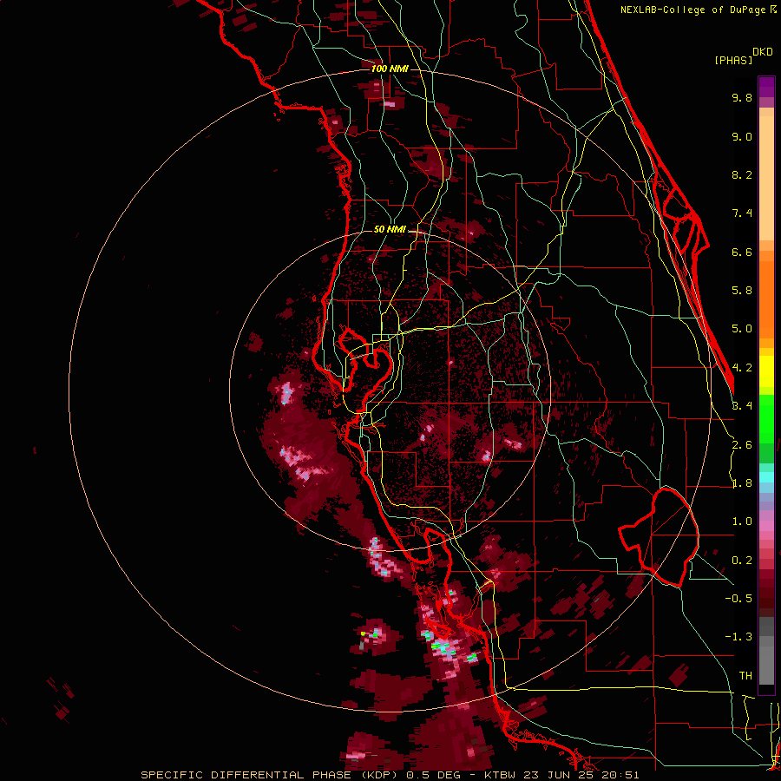Click the 9.8 value on the color scale
The width and height of the screenshot is (781, 781).
click(742, 97)
